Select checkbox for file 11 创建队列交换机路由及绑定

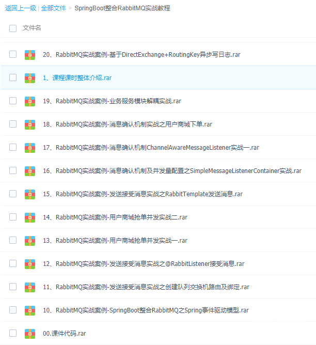(x=13, y=287)
